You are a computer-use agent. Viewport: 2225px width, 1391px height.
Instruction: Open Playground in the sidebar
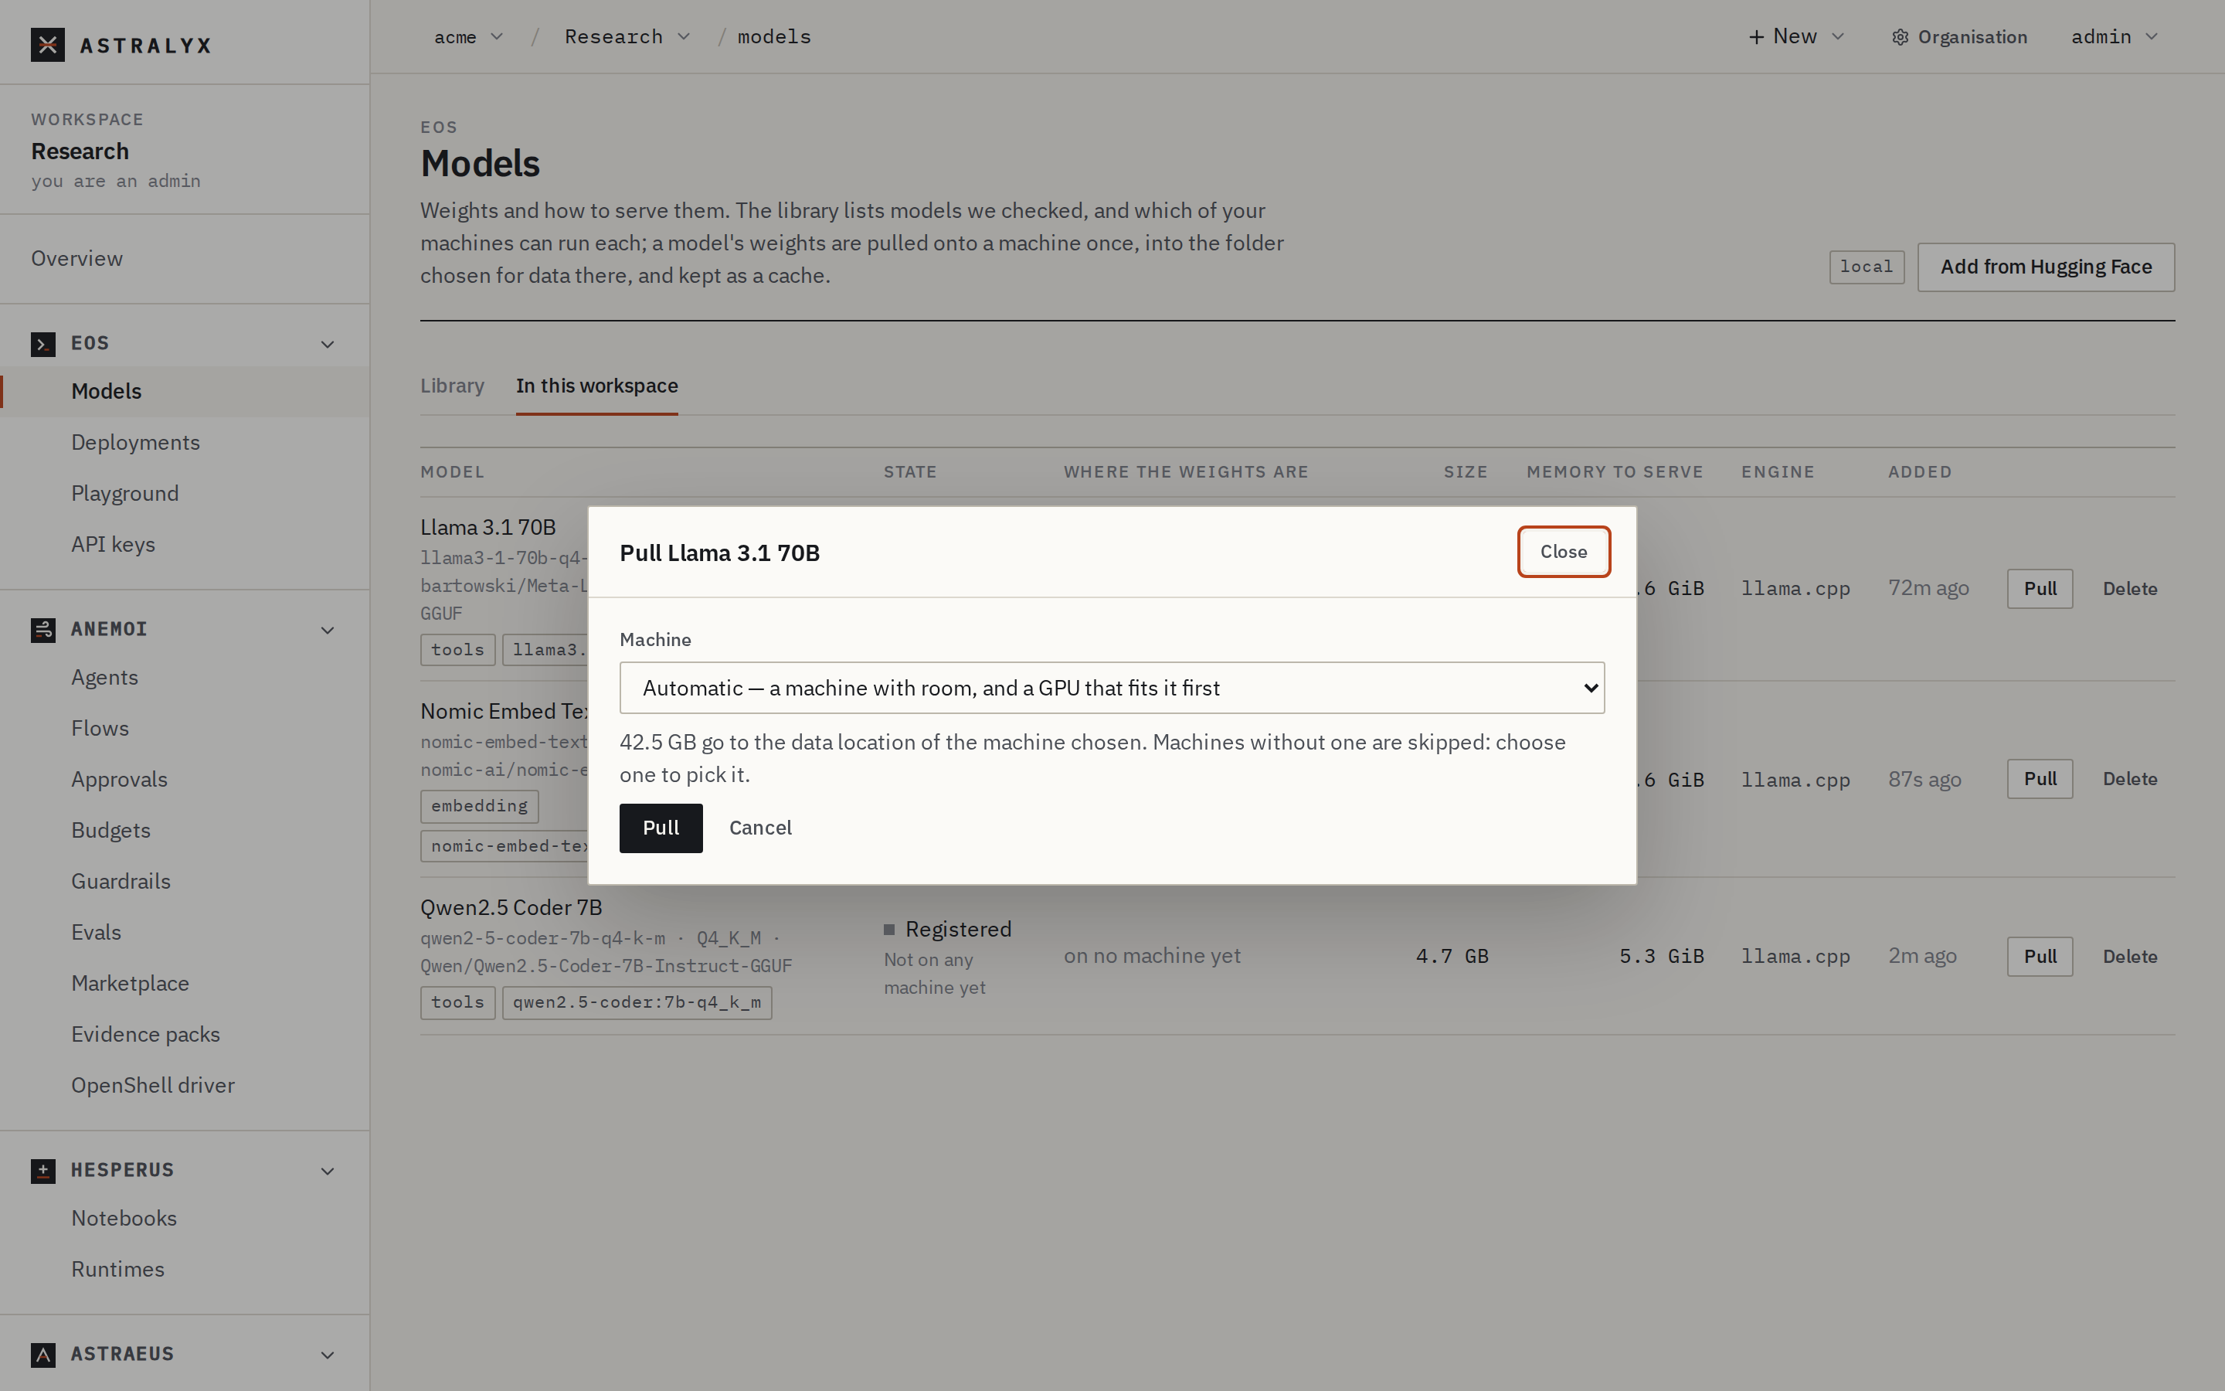point(125,494)
